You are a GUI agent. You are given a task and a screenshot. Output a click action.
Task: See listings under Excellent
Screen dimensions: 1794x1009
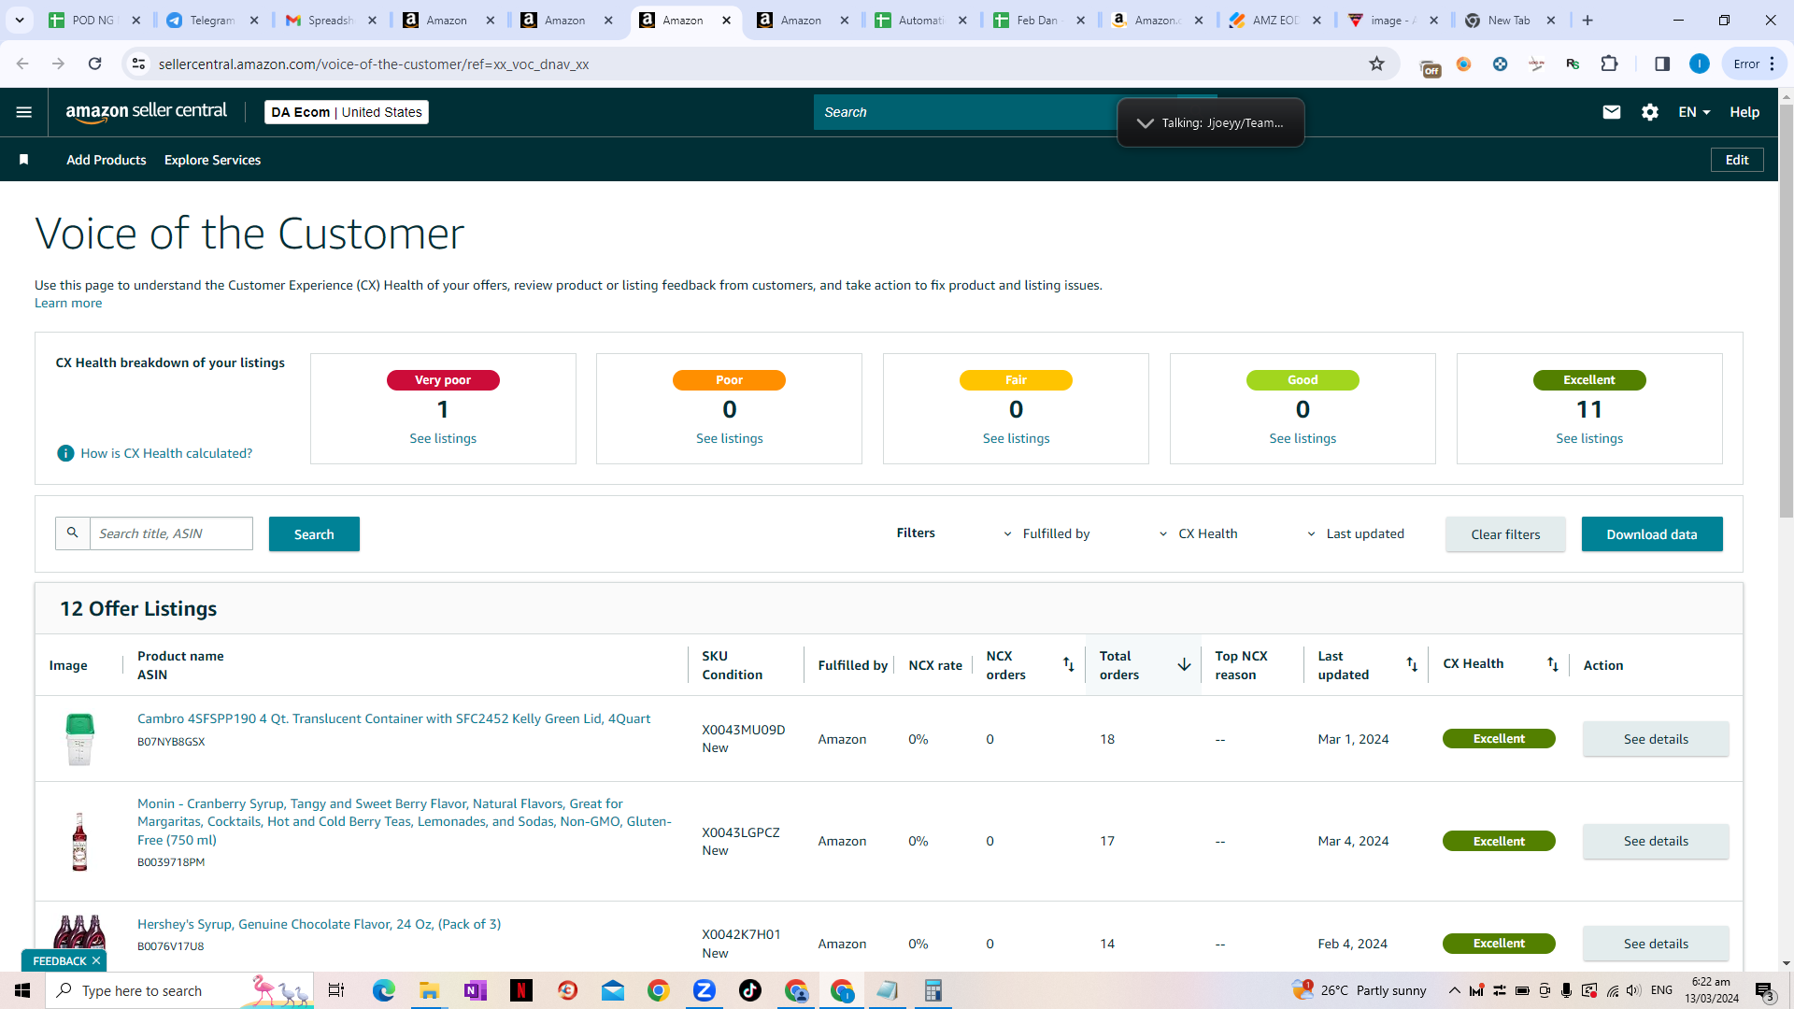point(1589,438)
